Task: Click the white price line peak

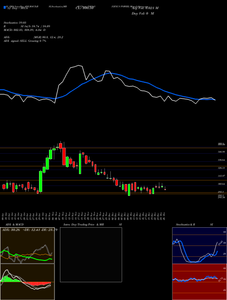Action: pyautogui.click(x=79, y=65)
